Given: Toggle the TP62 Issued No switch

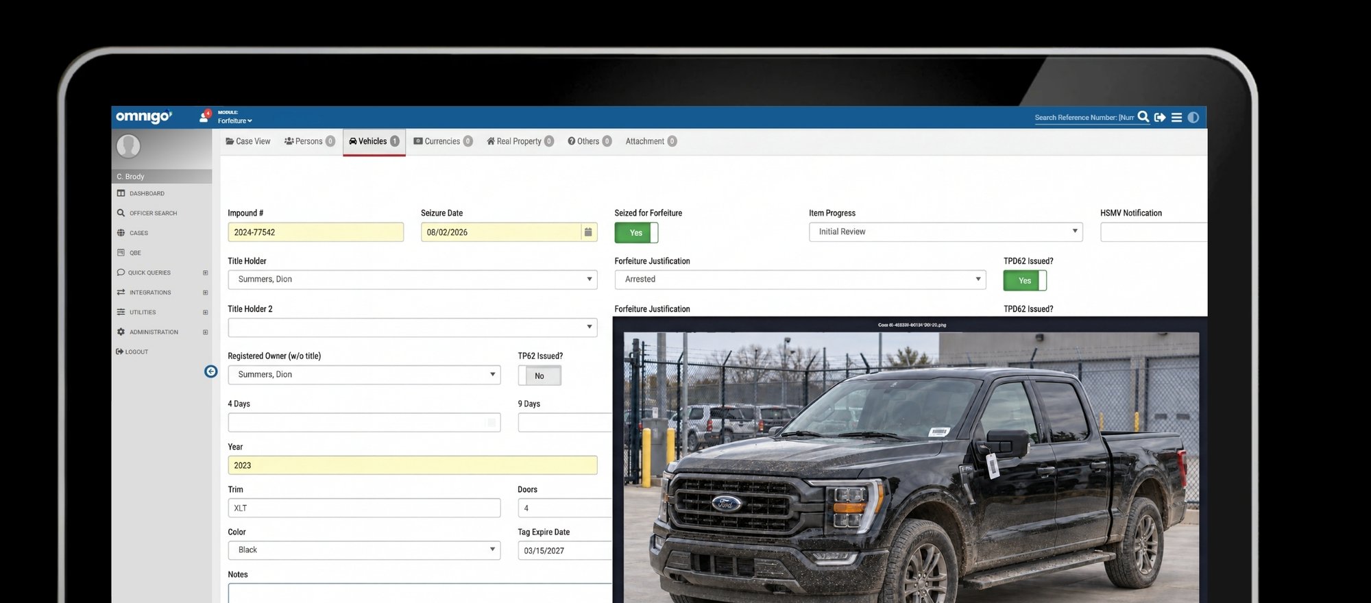Looking at the screenshot, I should pyautogui.click(x=539, y=376).
